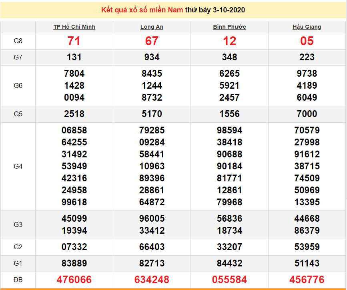Select Bình Phước special prize 055584
The image size is (347, 290).
tap(229, 280)
